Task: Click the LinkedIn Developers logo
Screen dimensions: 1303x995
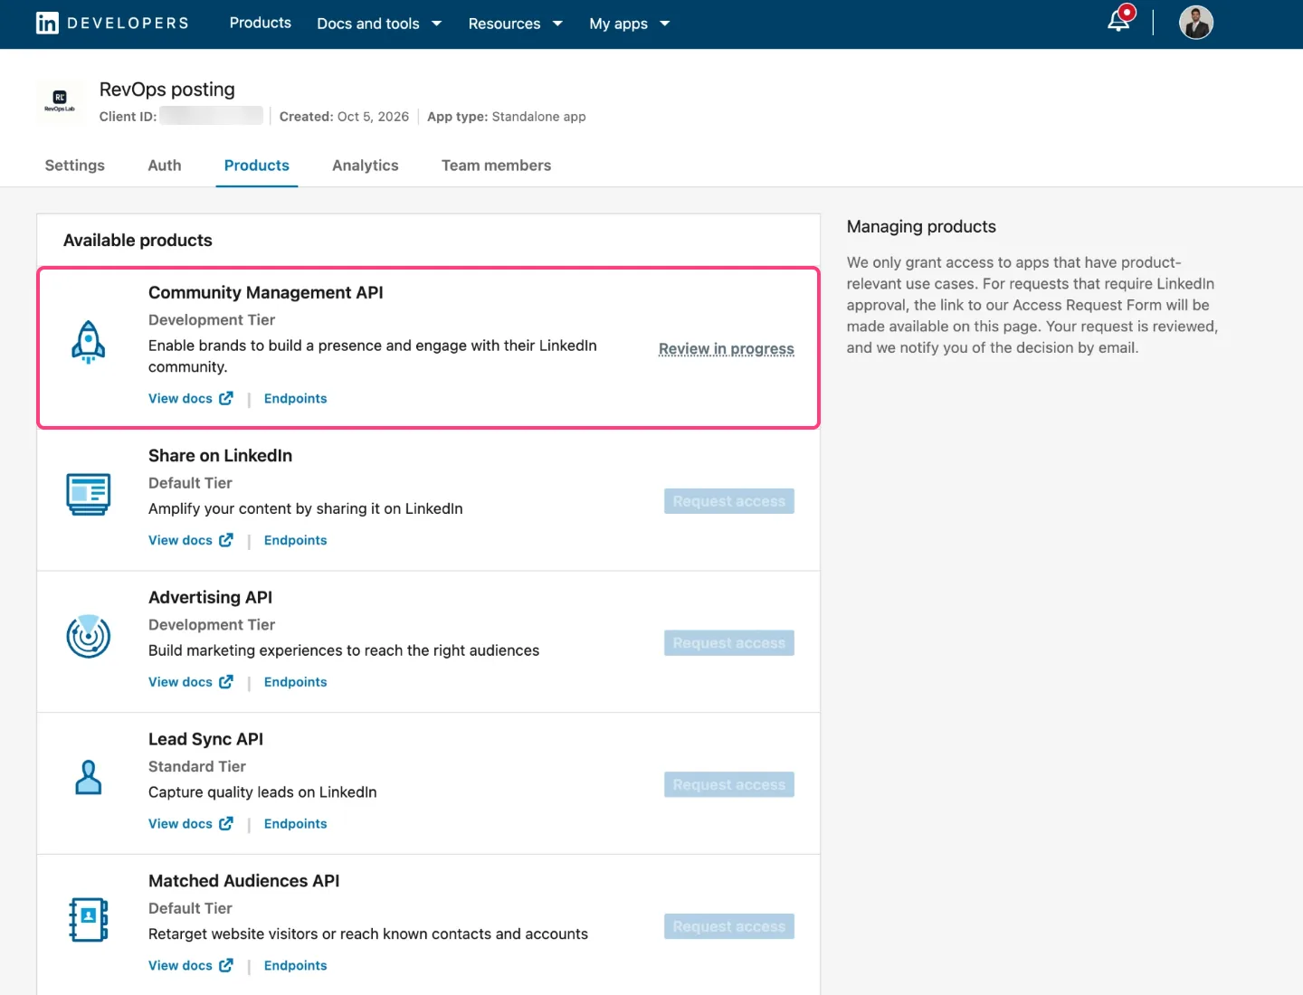Action: click(x=112, y=23)
